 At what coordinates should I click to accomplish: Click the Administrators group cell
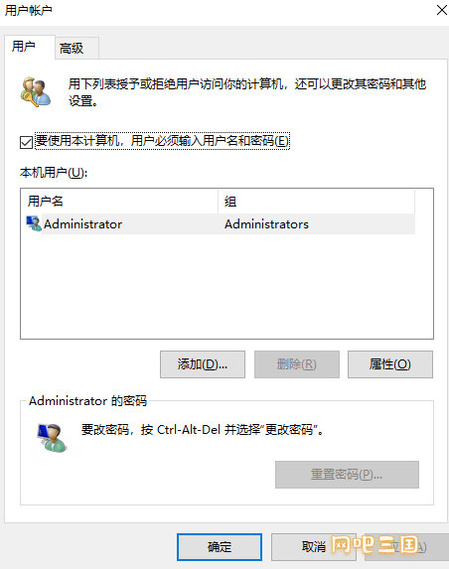(x=266, y=224)
